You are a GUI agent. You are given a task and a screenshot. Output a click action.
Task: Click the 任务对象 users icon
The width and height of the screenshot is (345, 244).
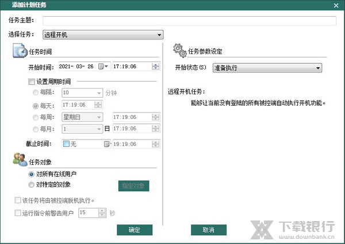click(20, 160)
